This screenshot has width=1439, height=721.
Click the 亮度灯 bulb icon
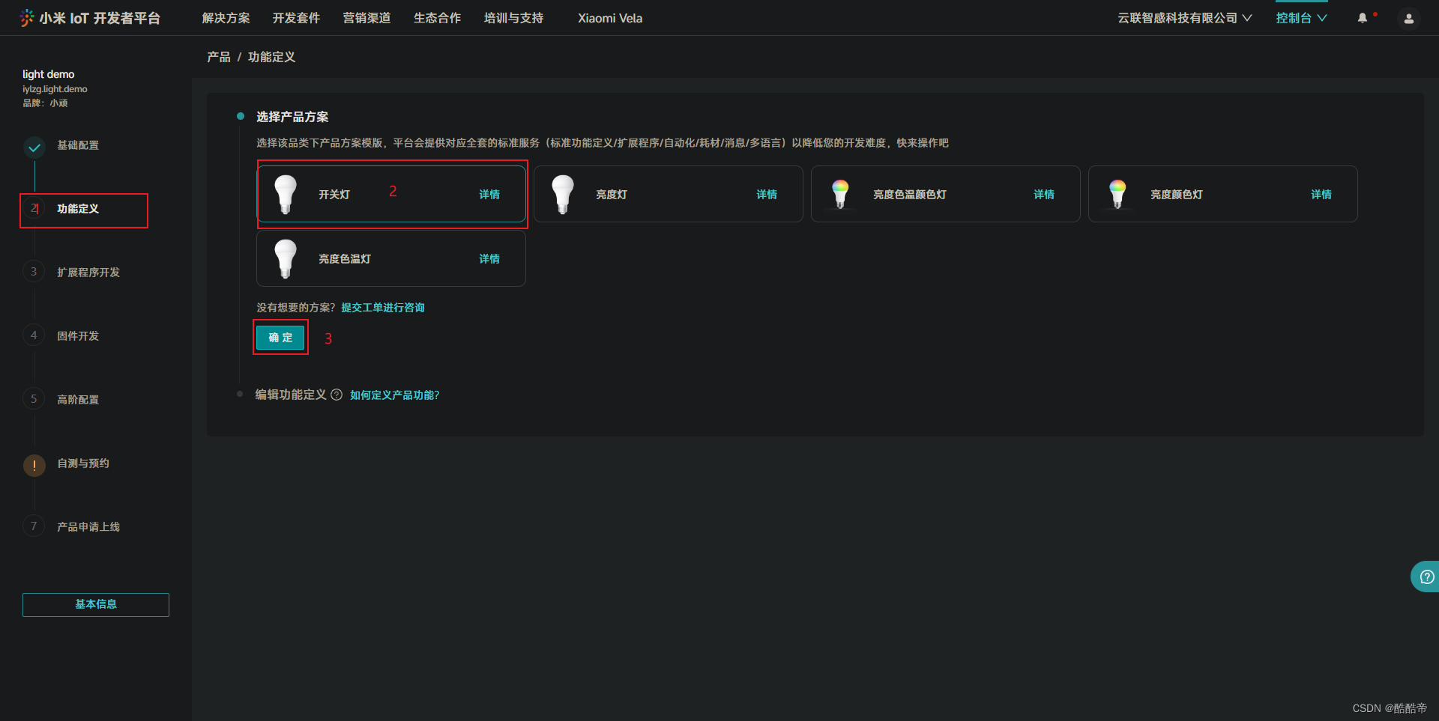click(563, 194)
